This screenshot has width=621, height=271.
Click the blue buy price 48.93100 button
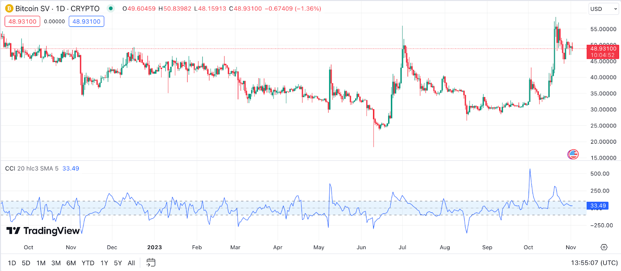click(x=86, y=21)
